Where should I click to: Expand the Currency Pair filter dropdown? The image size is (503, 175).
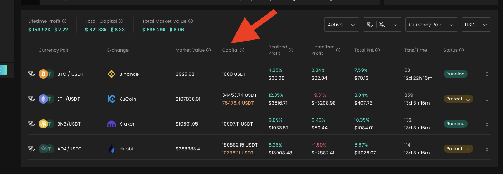point(432,25)
